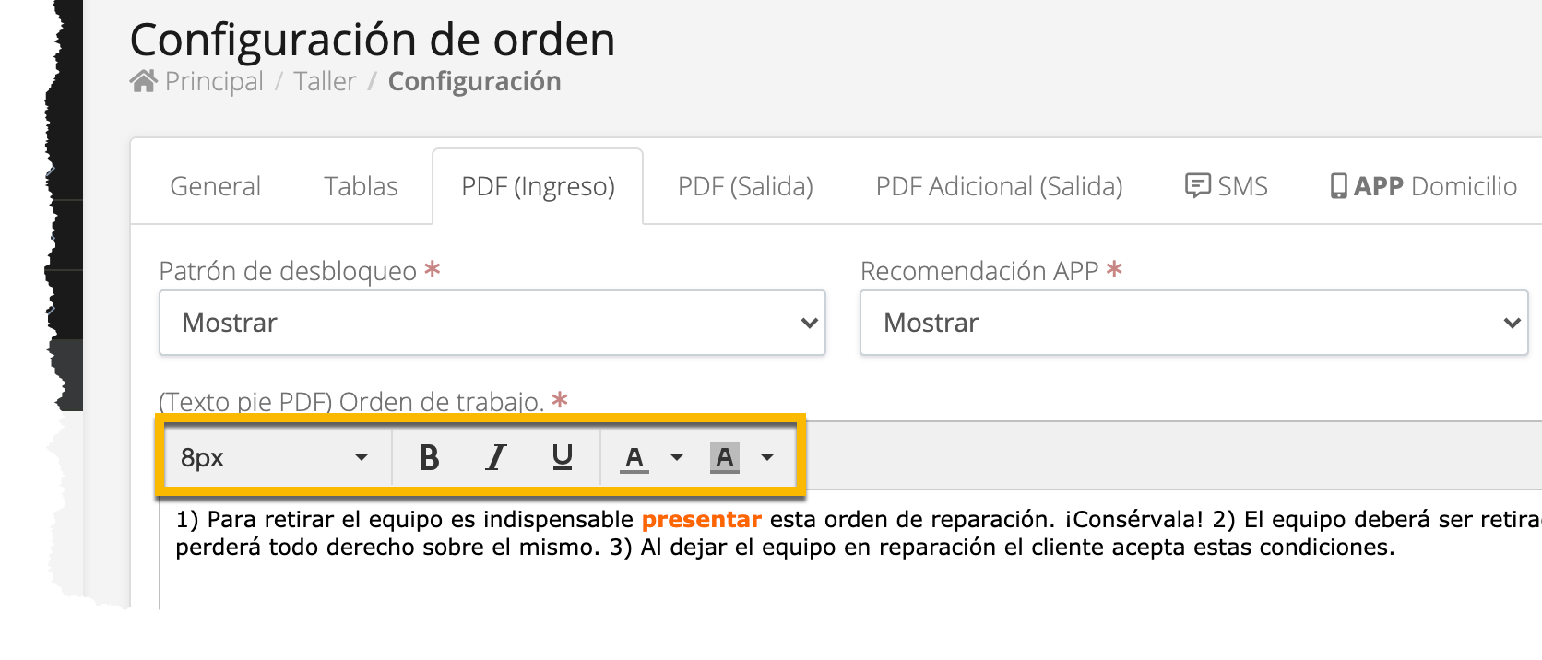Viewport: 1542px width, 660px height.
Task: Open the PDF Adicional (Salida) tab
Action: (x=999, y=186)
